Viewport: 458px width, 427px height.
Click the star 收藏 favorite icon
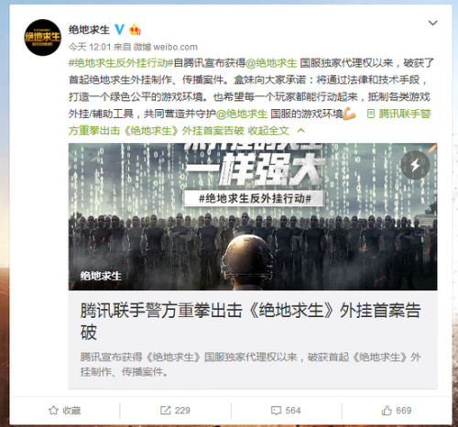(x=53, y=411)
